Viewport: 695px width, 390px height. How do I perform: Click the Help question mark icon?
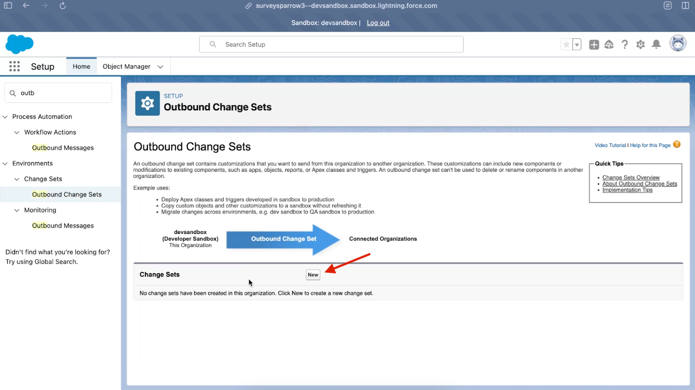pos(625,44)
